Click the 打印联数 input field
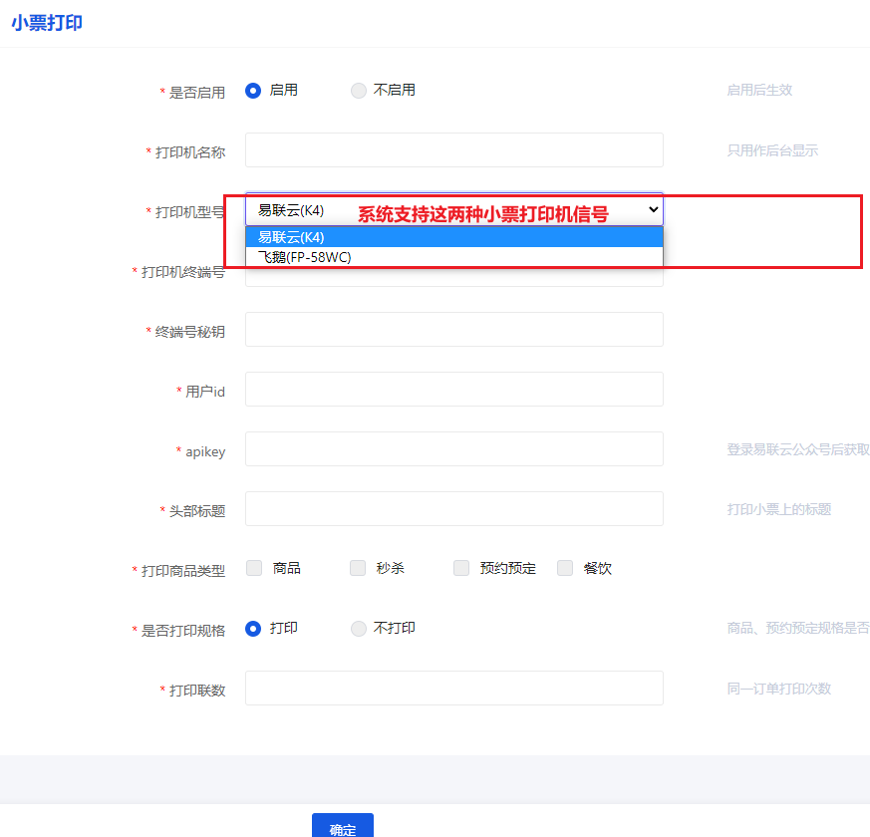This screenshot has height=837, width=870. [x=453, y=688]
